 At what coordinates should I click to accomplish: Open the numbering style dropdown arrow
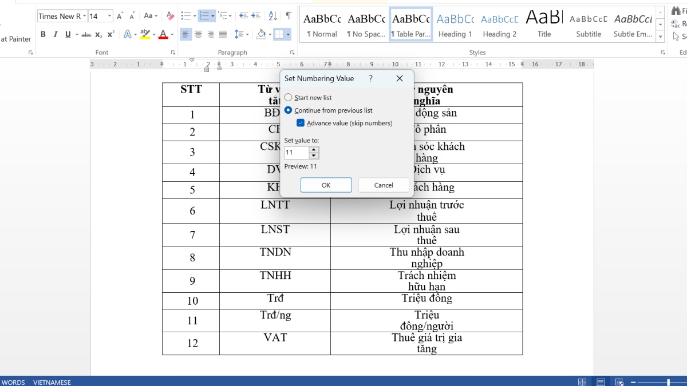[213, 16]
